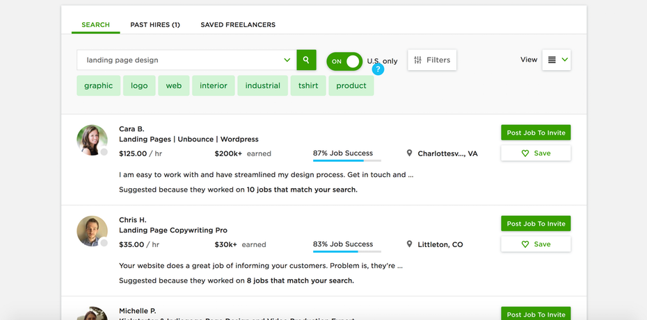The width and height of the screenshot is (647, 320).
Task: Expand the search box suggestions chevron
Action: [287, 60]
